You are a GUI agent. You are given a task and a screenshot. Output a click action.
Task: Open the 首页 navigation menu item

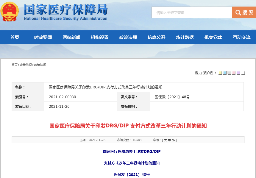tap(15, 38)
